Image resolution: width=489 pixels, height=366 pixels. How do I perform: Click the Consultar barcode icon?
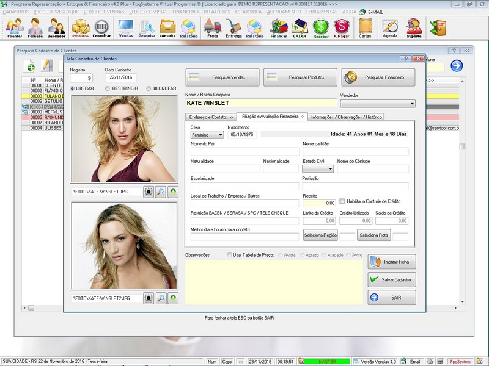(101, 27)
